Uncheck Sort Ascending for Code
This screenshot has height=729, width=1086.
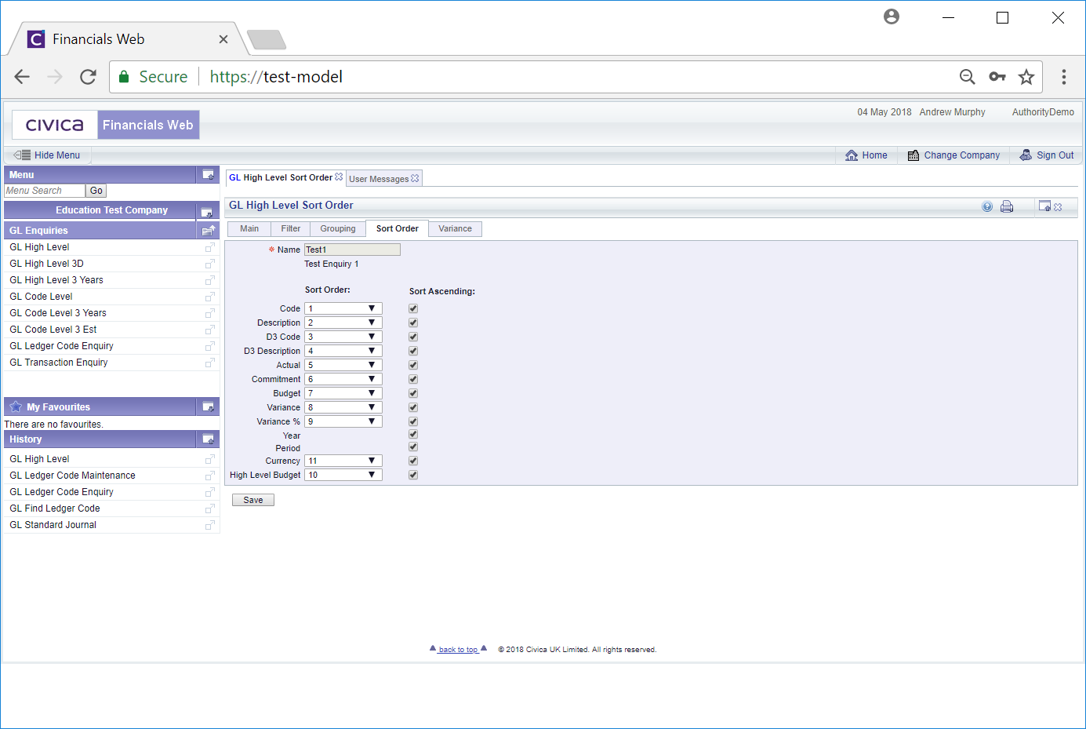click(x=413, y=308)
